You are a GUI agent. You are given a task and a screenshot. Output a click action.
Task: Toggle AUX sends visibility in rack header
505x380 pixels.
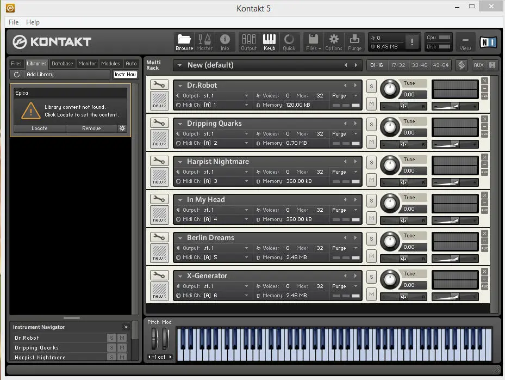coord(478,65)
